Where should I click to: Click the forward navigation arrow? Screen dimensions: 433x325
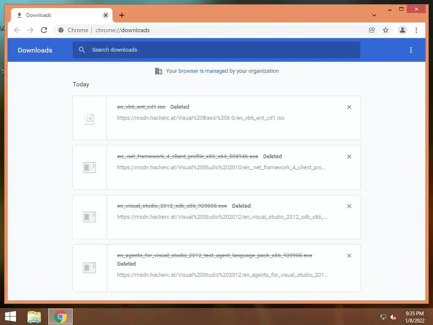click(x=30, y=30)
